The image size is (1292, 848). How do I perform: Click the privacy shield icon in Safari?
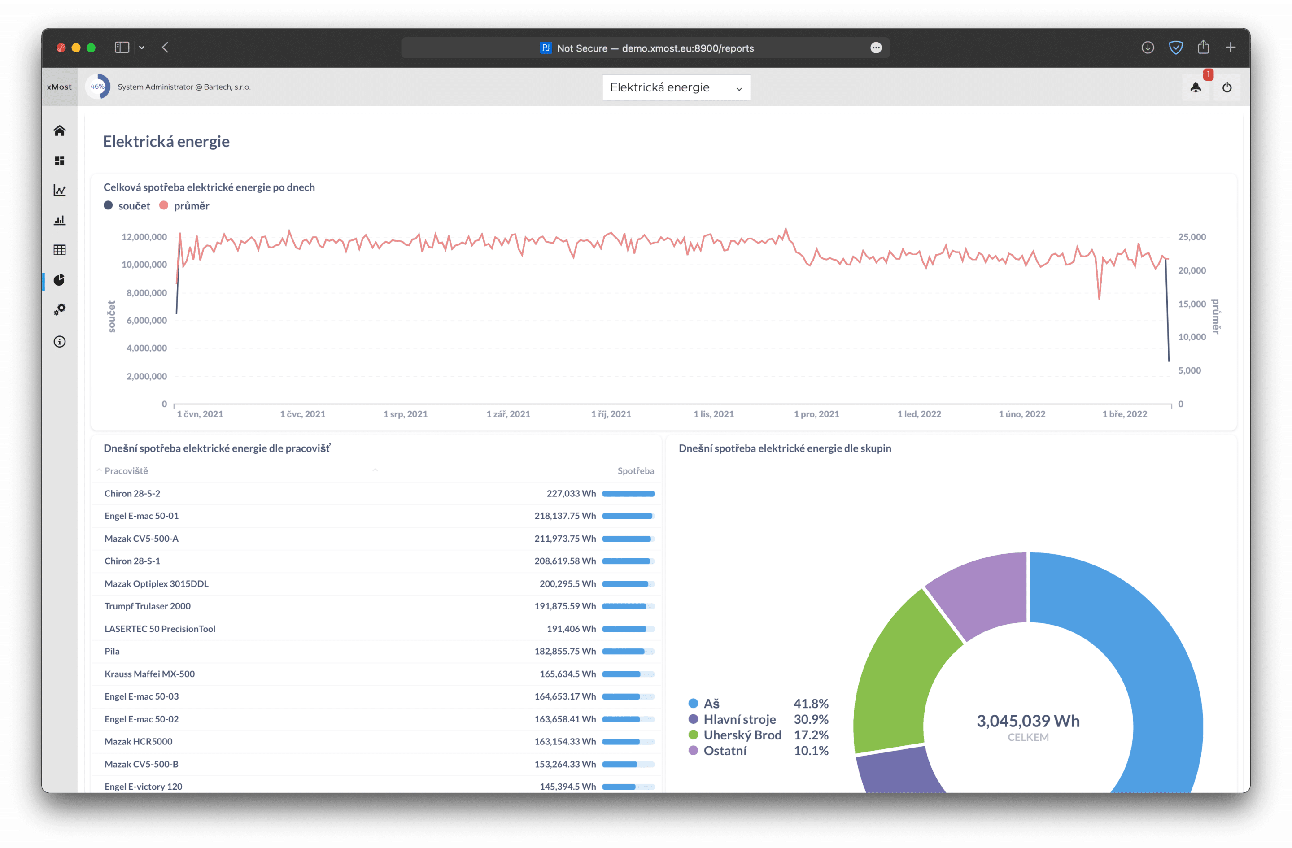[1175, 48]
